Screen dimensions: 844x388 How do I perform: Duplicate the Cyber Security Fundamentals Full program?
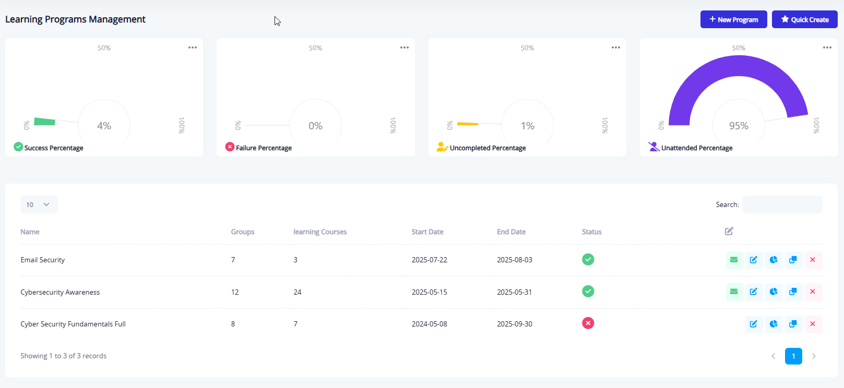point(793,324)
